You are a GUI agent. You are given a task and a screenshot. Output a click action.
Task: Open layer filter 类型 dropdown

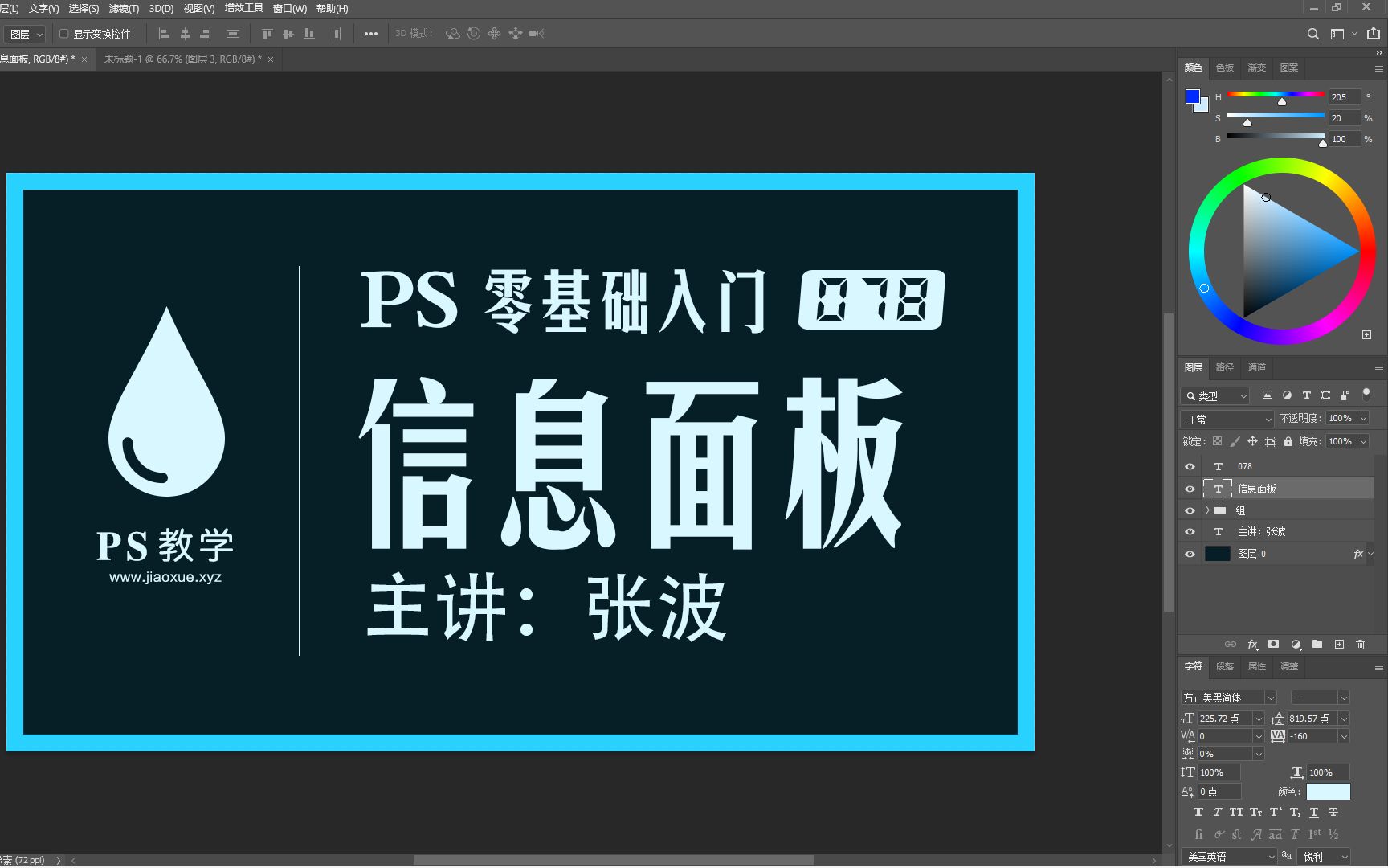[x=1214, y=395]
